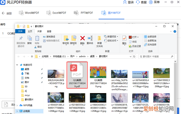The height and width of the screenshot is (114, 181).
Task: Select the Excel转PDF tab
Action: pyautogui.click(x=56, y=13)
